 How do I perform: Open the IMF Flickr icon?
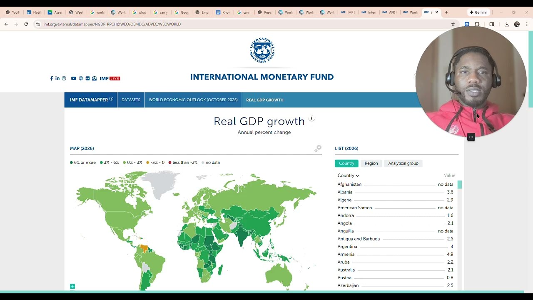[x=87, y=78]
